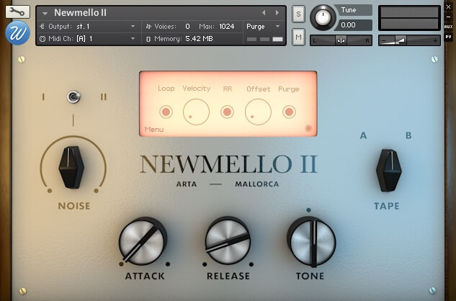This screenshot has width=456, height=301.
Task: Click the Midi channel icon
Action: pos(43,39)
